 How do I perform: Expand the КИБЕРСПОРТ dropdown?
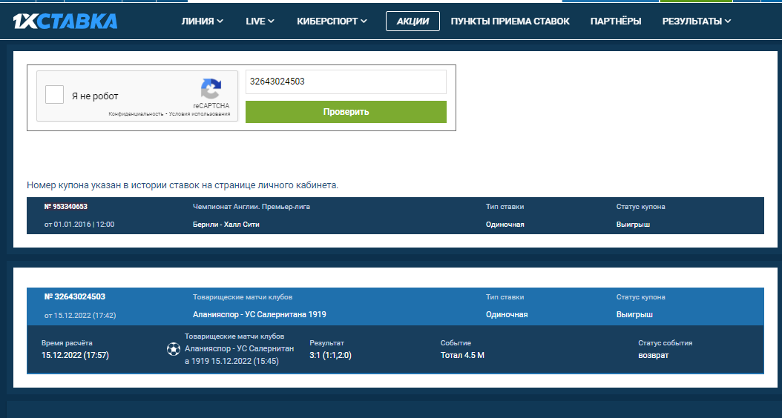point(332,21)
